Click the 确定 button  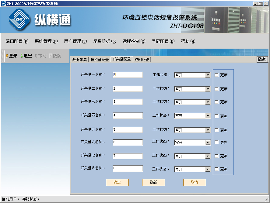point(117,182)
